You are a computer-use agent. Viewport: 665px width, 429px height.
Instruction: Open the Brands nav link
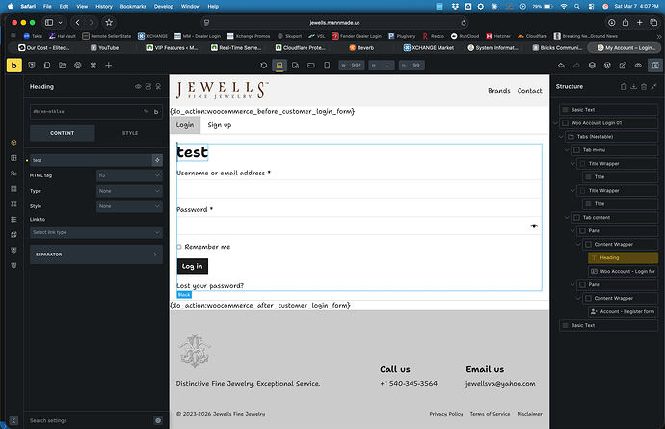[499, 91]
